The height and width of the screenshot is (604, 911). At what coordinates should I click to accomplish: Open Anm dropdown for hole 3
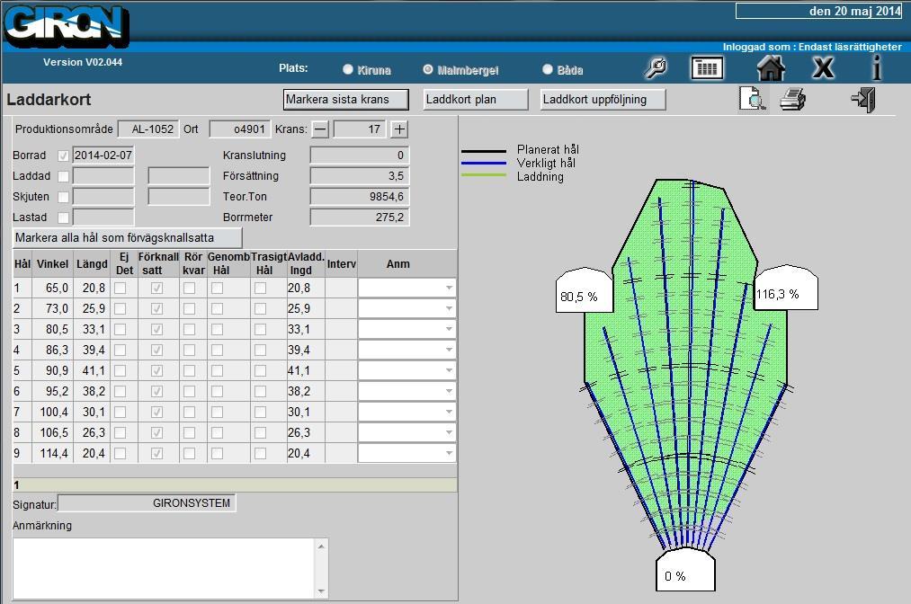pos(449,329)
